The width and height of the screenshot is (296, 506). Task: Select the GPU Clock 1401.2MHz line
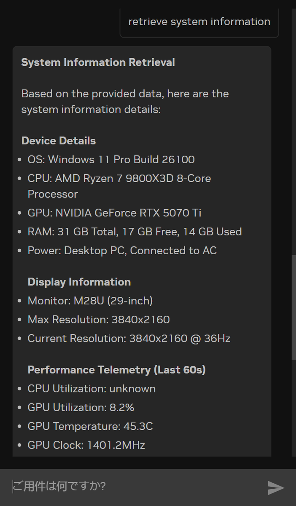86,445
